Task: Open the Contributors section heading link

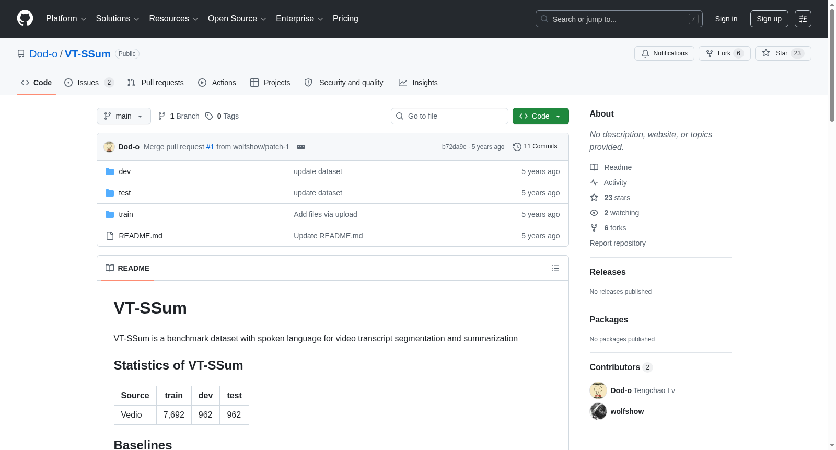Action: [621, 367]
